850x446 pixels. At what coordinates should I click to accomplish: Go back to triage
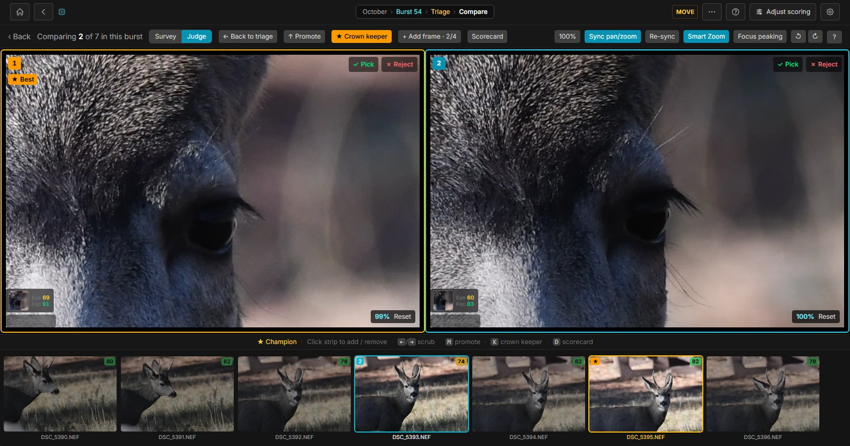point(248,36)
